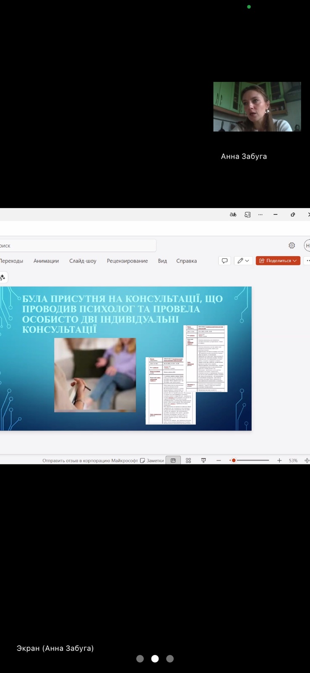This screenshot has height=673, width=310.
Task: Click Отправить отзыв в корпорацию Майкрософт
Action: pos(90,461)
